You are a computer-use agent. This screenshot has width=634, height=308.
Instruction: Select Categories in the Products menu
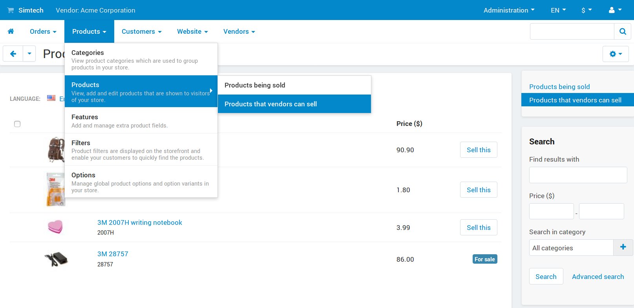tap(141, 59)
